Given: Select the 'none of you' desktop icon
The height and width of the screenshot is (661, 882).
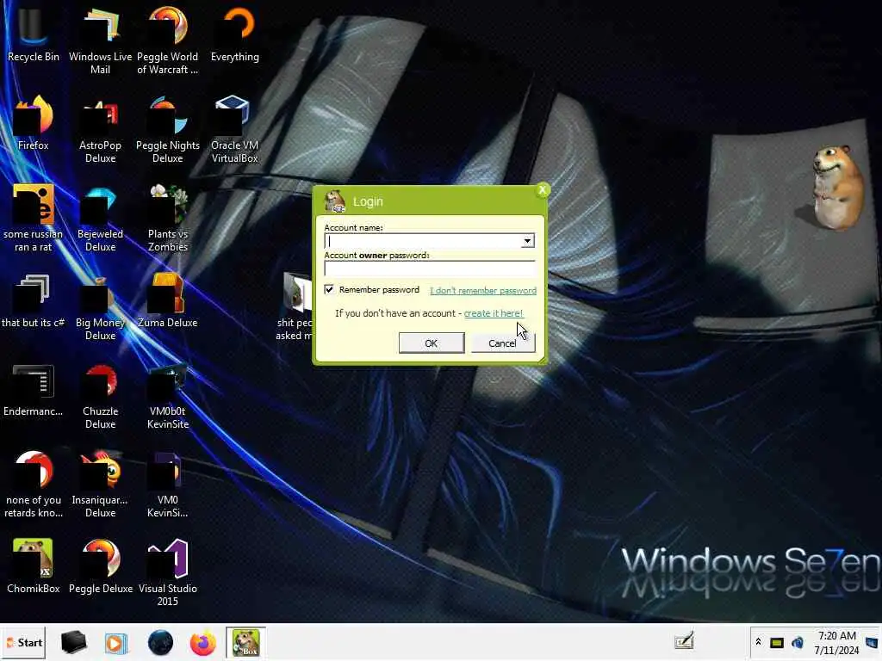Looking at the screenshot, I should [x=34, y=484].
